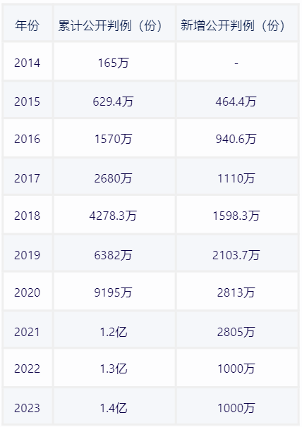Select the 2015 year cell
Screen dimensions: 302x427
(x=28, y=100)
